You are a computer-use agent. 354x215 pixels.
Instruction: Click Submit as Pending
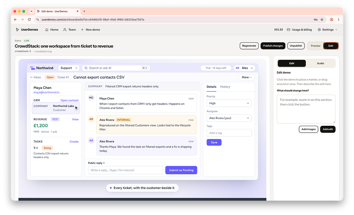(x=181, y=170)
